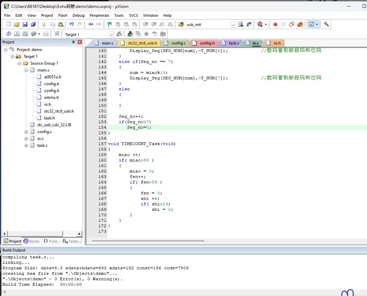Select stc_usb_cdc_32.LIB in project tree
367x296 pixels.
click(54, 125)
